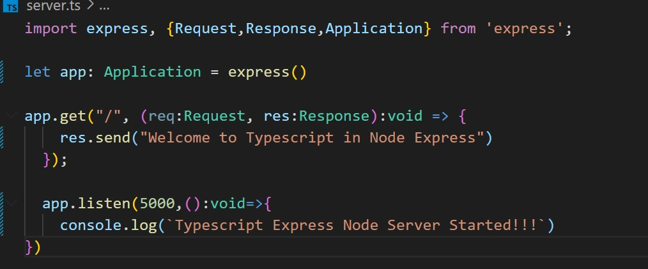
Task: Click the send method in res.send
Action: [x=113, y=137]
